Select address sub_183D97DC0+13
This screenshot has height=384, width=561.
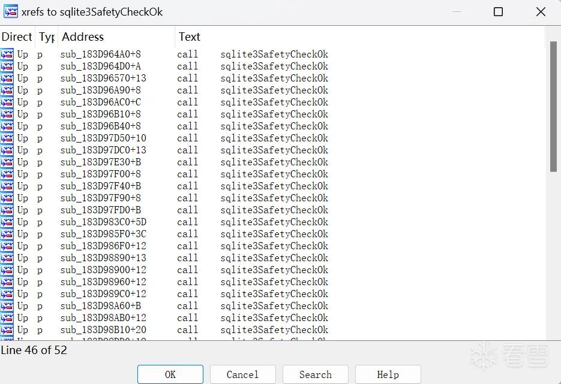click(103, 150)
